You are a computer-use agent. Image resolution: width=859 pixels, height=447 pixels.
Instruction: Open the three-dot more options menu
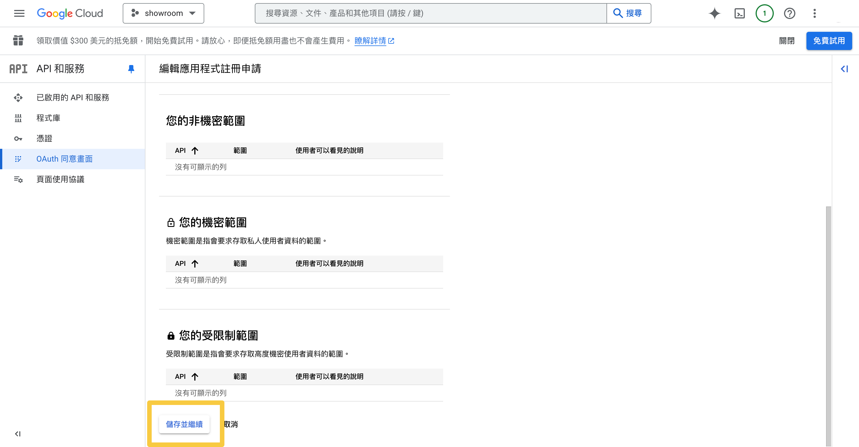coord(814,13)
